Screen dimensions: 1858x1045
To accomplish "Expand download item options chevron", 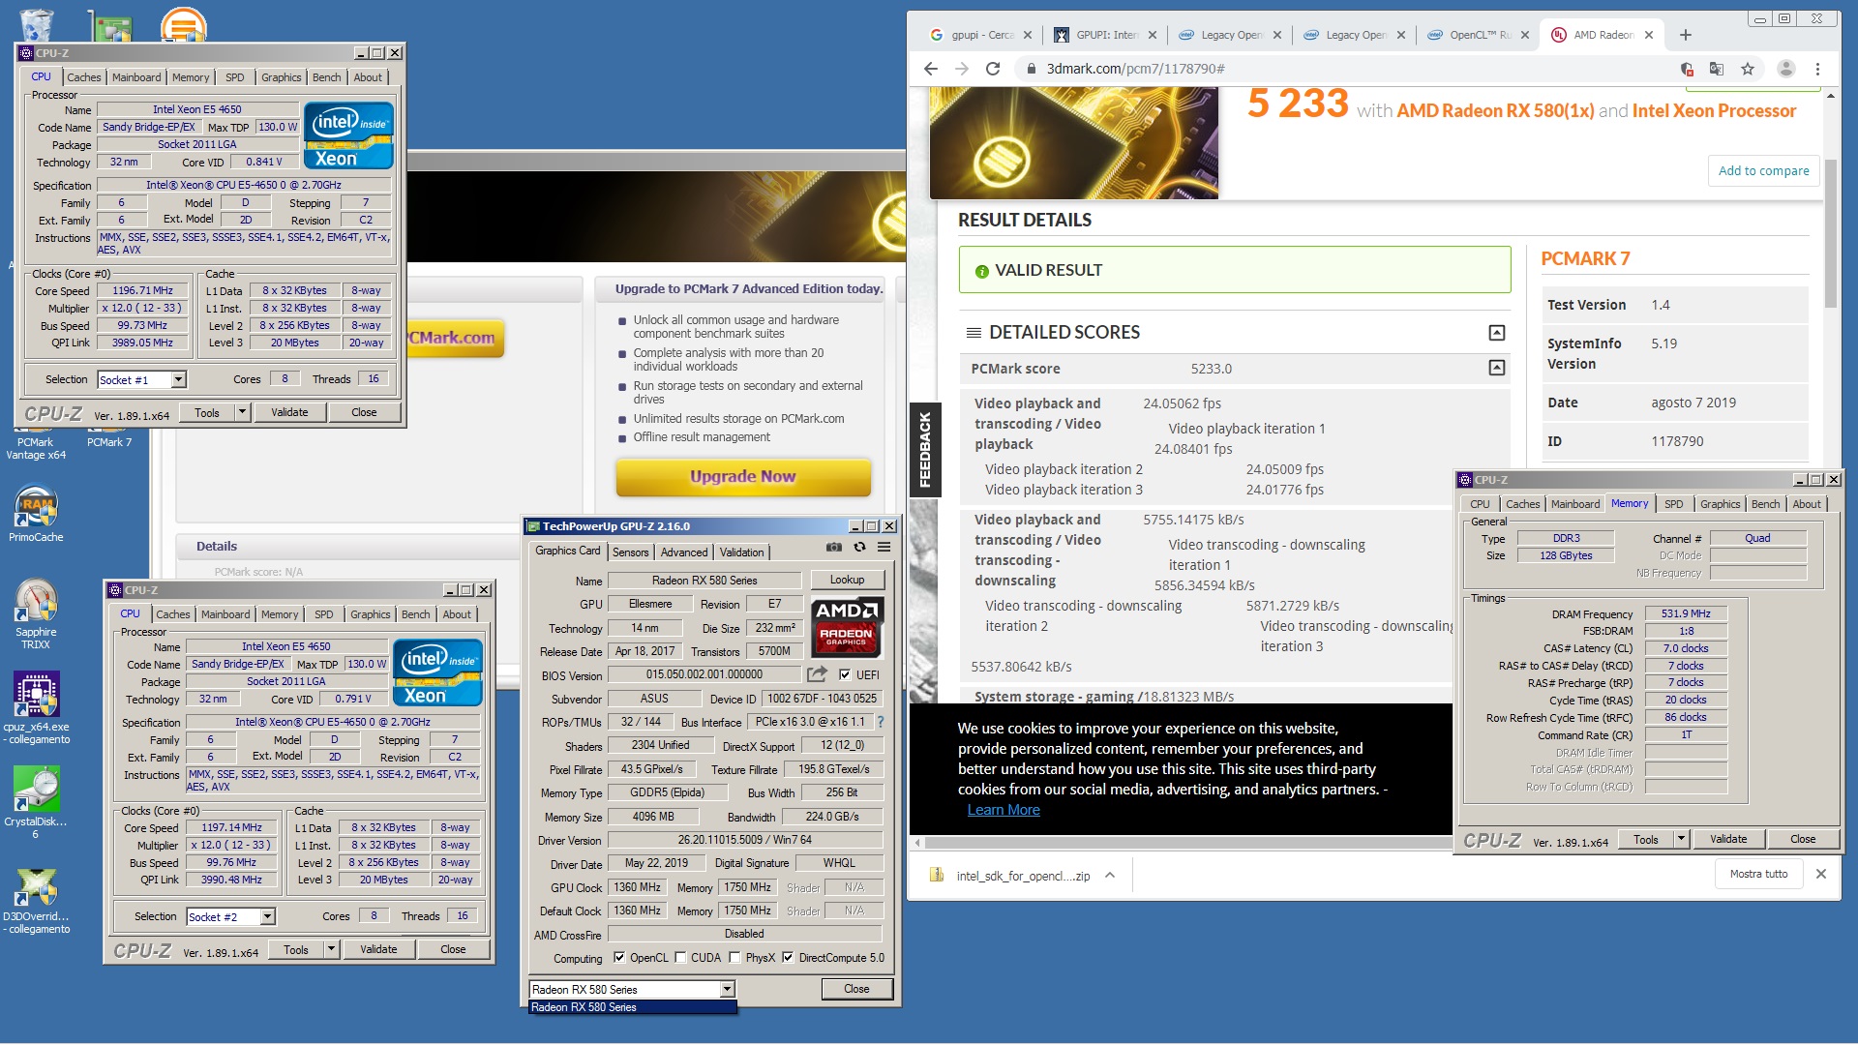I will (1110, 875).
